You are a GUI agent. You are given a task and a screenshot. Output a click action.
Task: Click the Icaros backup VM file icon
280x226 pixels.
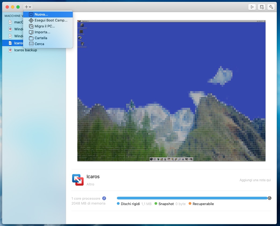click(x=10, y=50)
